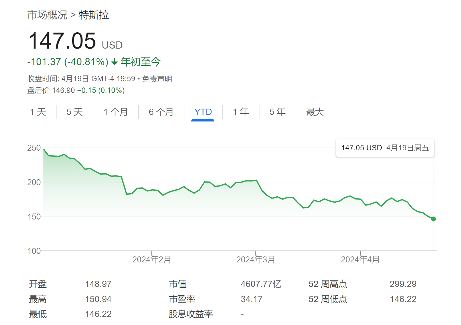Click the 2024年4月 axis label
The height and width of the screenshot is (325, 461).
360,260
